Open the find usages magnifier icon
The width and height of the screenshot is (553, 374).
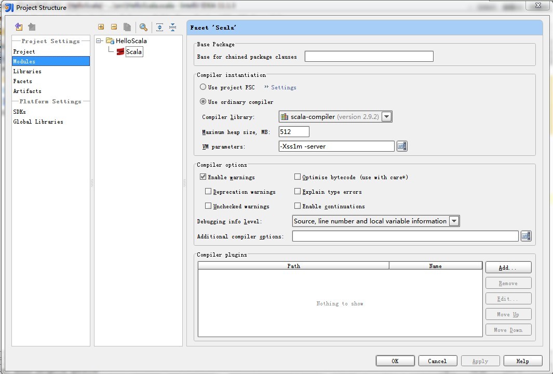tap(143, 27)
